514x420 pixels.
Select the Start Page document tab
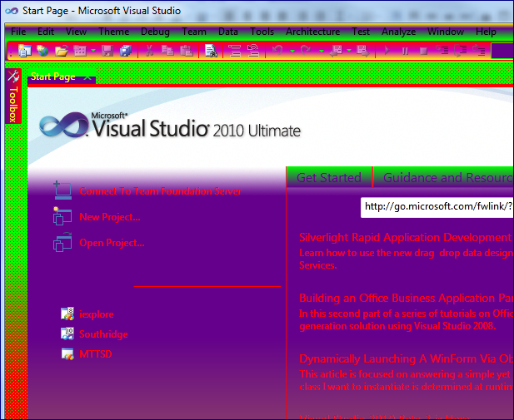click(x=53, y=77)
